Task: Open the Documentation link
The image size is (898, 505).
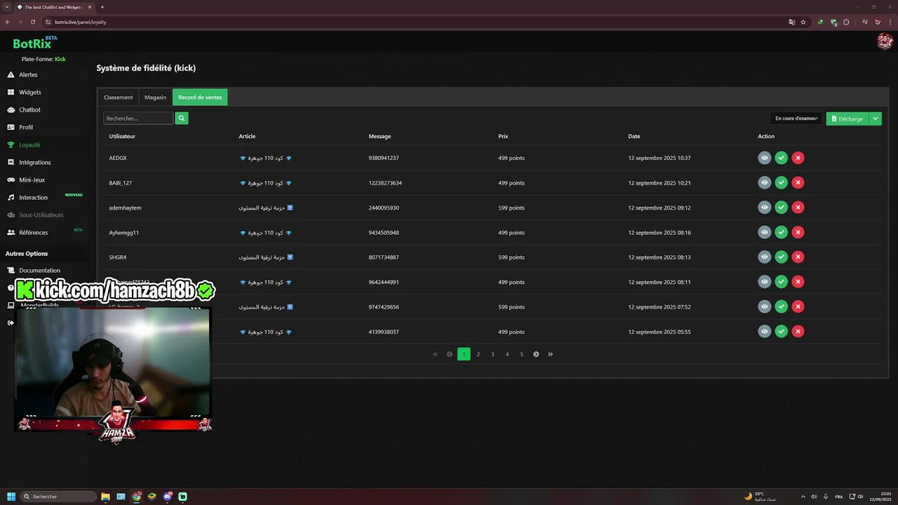Action: coord(39,270)
